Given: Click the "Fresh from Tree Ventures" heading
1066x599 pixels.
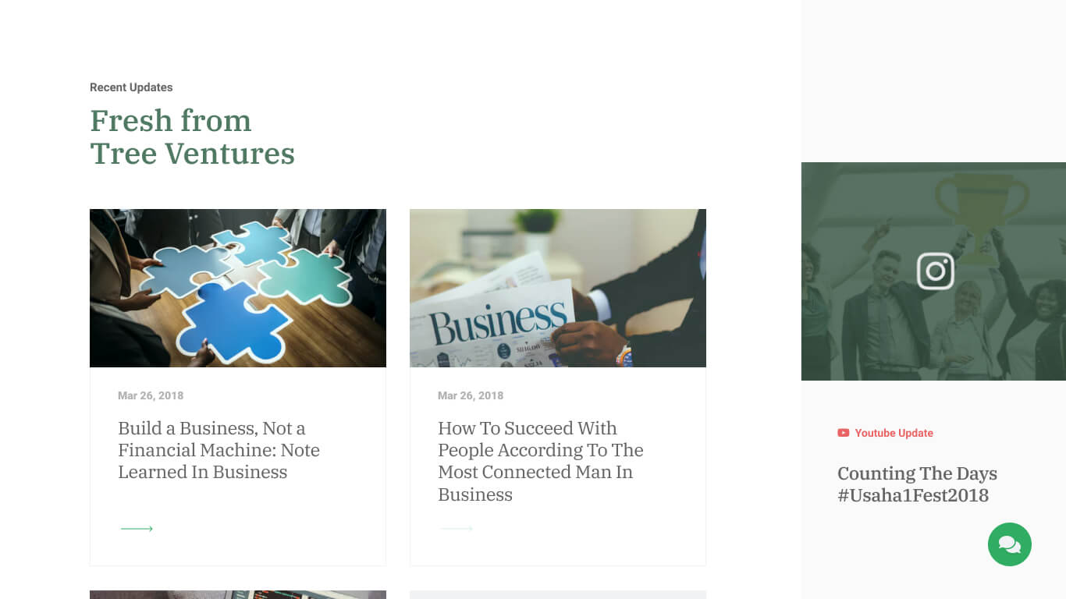Looking at the screenshot, I should point(192,137).
